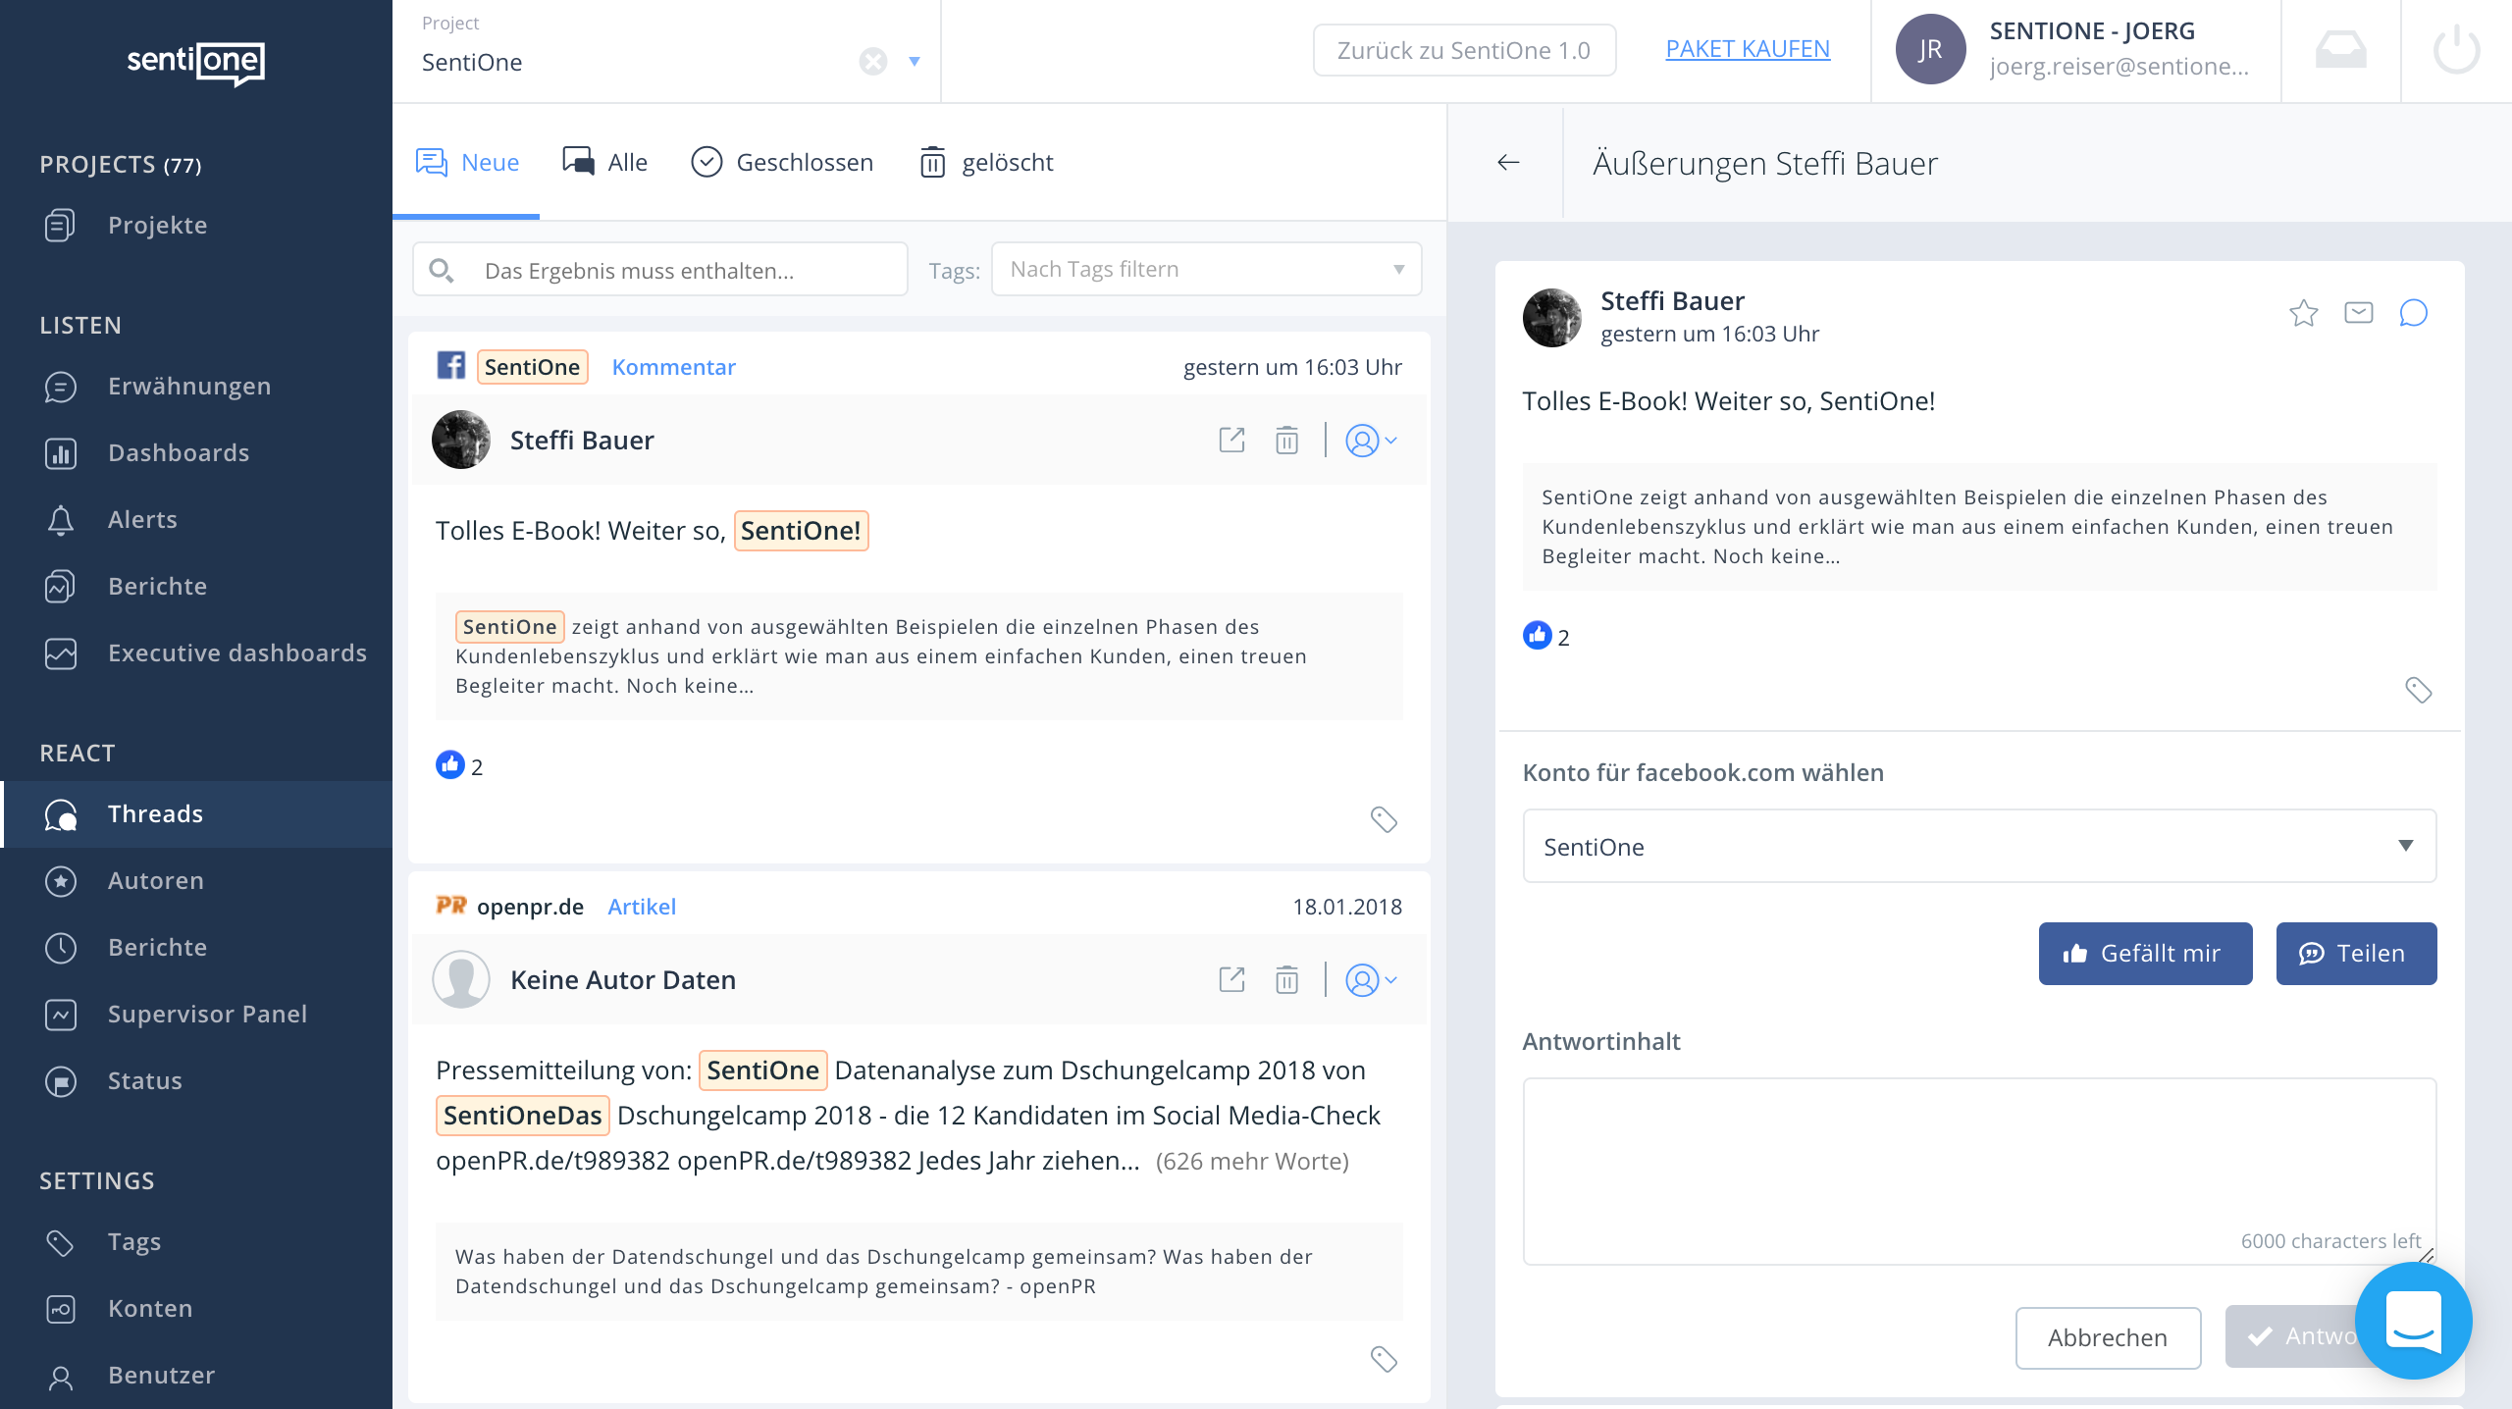Click the power logout icon
This screenshot has width=2512, height=1409.
pyautogui.click(x=2456, y=50)
